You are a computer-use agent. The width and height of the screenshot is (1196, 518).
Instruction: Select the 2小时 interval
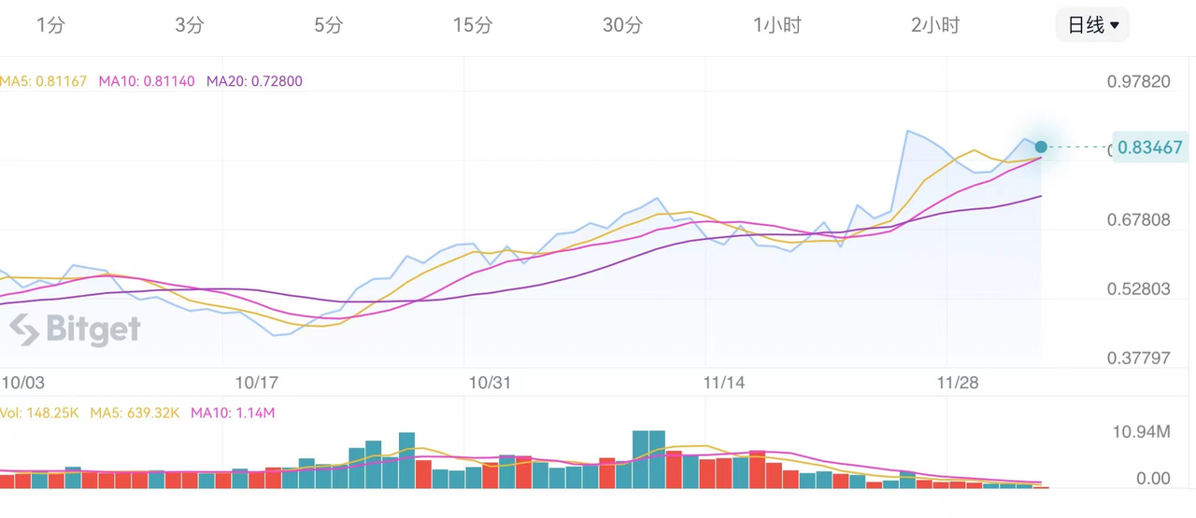pos(935,25)
